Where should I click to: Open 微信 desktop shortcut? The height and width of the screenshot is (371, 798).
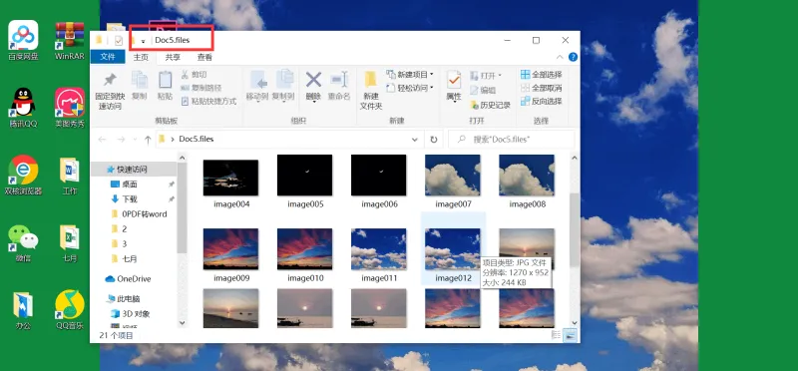point(23,242)
